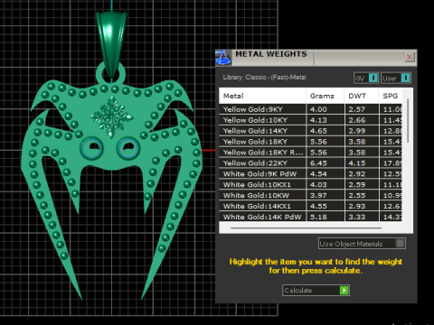Image resolution: width=434 pixels, height=325 pixels.
Task: Select the White Gold:10KW row
Action: (x=311, y=195)
